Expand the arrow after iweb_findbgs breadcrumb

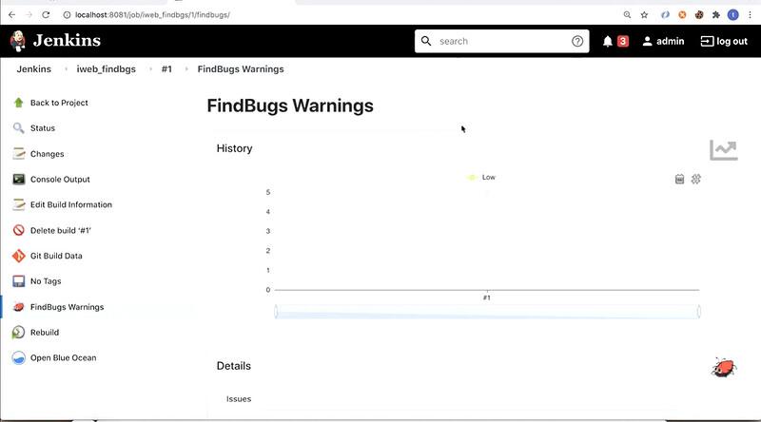click(x=150, y=68)
